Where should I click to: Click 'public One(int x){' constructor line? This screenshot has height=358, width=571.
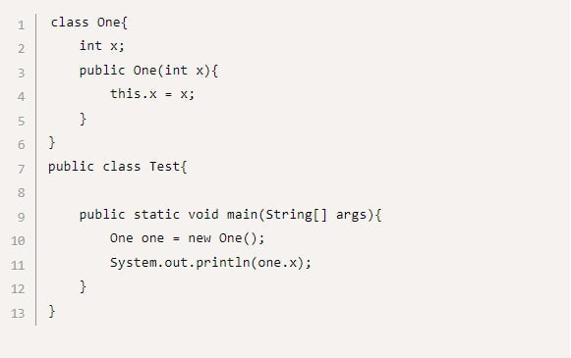148,71
